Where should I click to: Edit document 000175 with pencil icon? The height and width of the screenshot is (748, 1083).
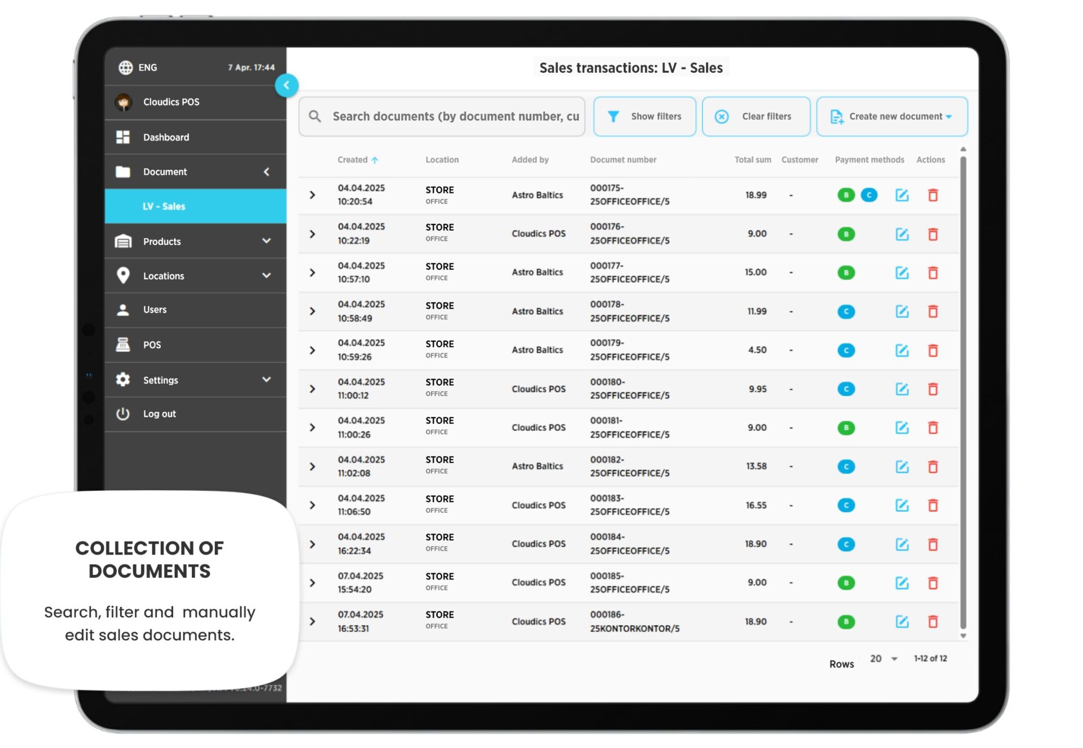coord(902,195)
